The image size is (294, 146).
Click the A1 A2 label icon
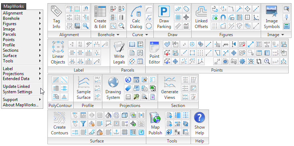[x=80, y=44]
